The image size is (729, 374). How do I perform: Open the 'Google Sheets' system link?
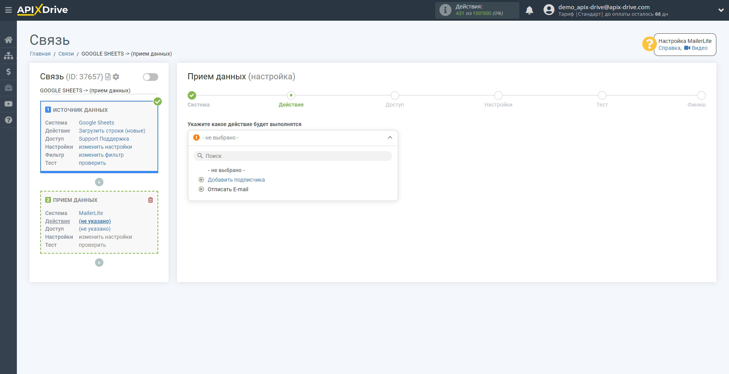(x=97, y=123)
